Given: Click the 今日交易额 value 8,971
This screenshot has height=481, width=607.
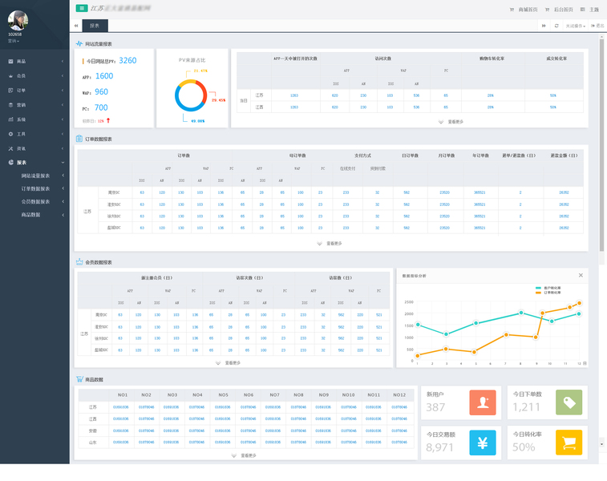Looking at the screenshot, I should click(x=439, y=447).
